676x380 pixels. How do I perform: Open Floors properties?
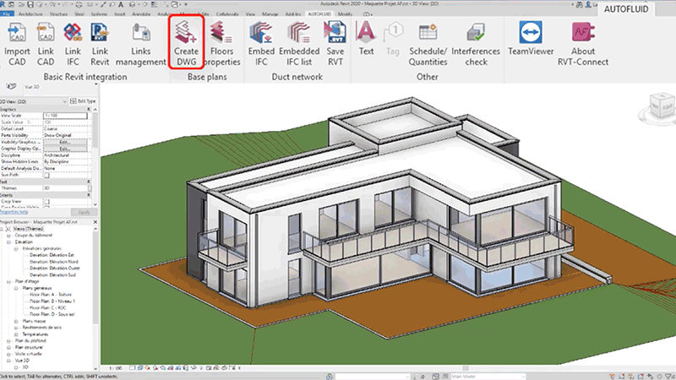coord(222,45)
